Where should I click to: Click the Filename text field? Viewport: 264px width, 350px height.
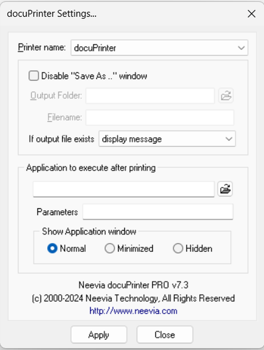[x=160, y=117]
